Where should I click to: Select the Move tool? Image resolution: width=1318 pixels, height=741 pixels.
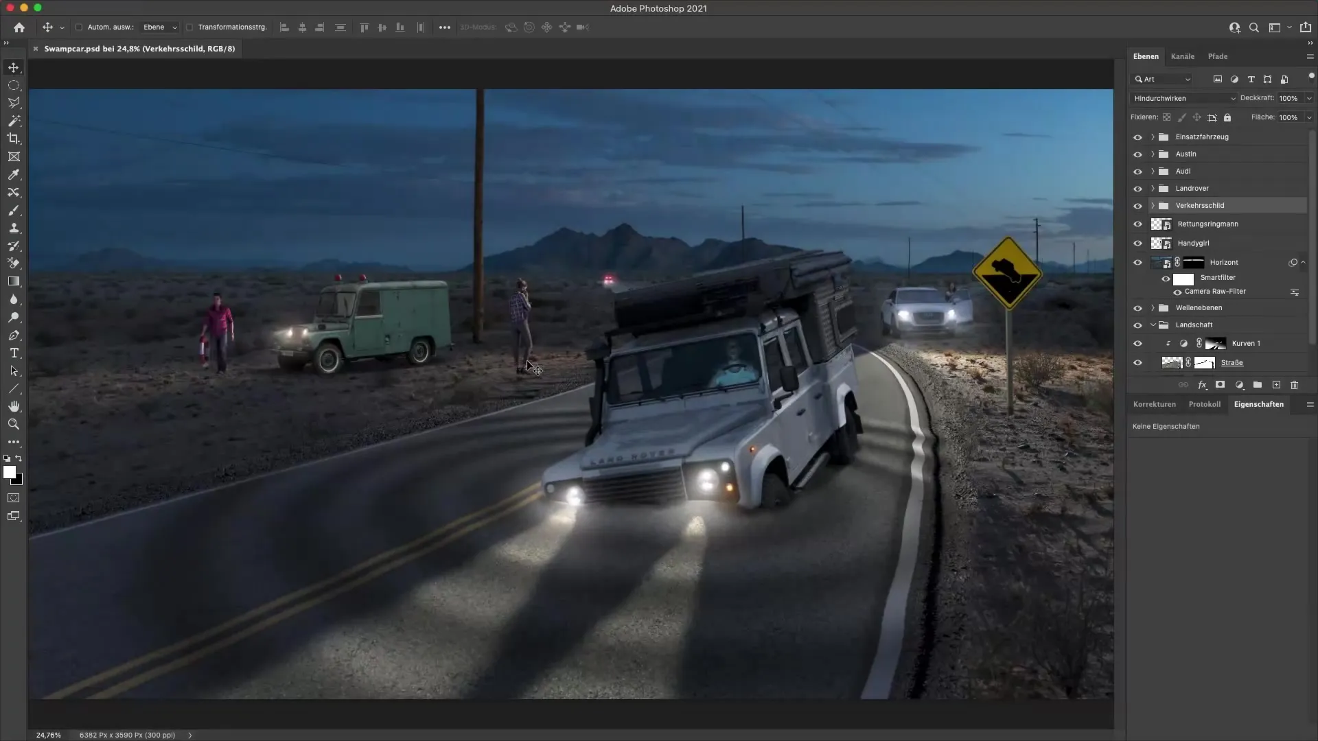click(x=14, y=67)
